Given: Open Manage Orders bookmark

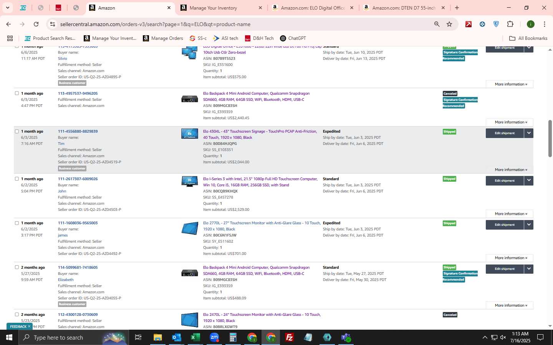Looking at the screenshot, I should (163, 38).
